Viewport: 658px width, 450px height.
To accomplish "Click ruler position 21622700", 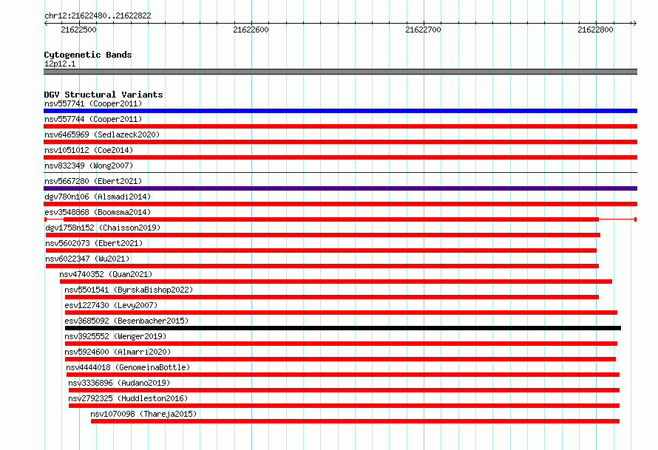I will coord(423,30).
